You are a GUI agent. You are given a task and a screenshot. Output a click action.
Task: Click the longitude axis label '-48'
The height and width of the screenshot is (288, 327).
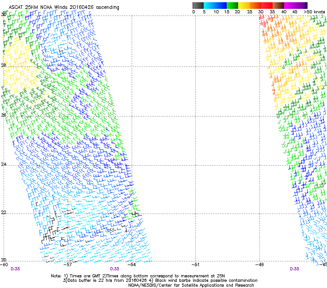259,265
